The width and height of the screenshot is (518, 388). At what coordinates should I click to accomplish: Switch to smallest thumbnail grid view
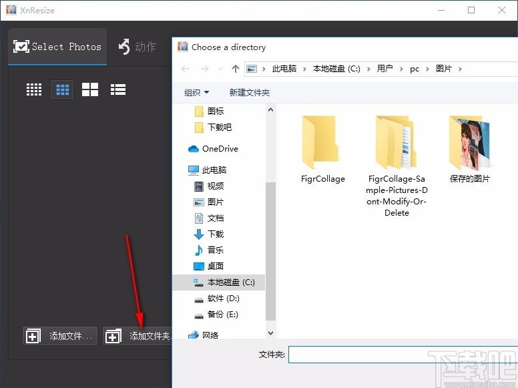[34, 89]
